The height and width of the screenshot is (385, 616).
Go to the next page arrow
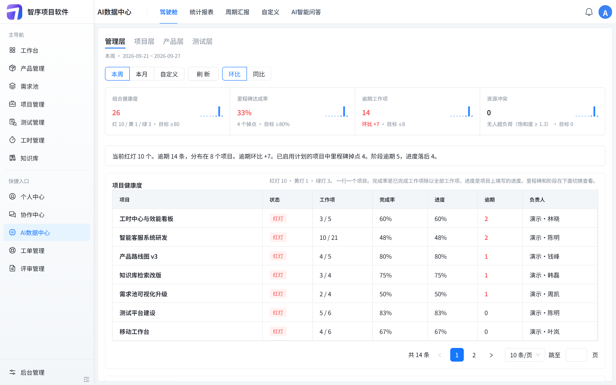(491, 355)
